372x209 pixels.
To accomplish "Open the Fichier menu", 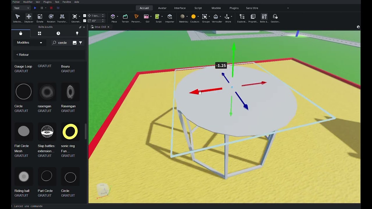I will (16, 2).
